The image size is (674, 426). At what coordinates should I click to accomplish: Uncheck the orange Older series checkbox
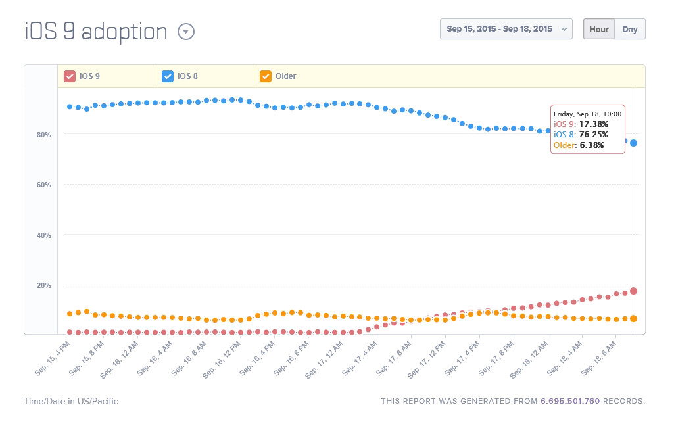click(266, 76)
